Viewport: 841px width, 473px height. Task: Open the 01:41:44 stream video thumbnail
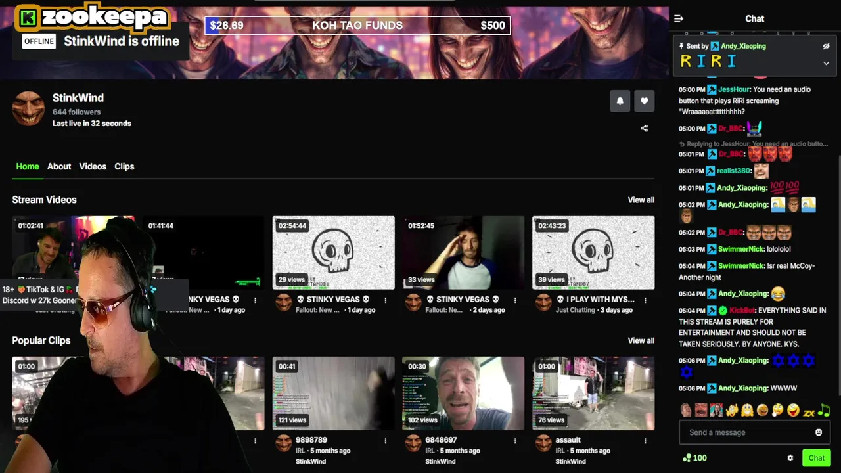pyautogui.click(x=204, y=252)
